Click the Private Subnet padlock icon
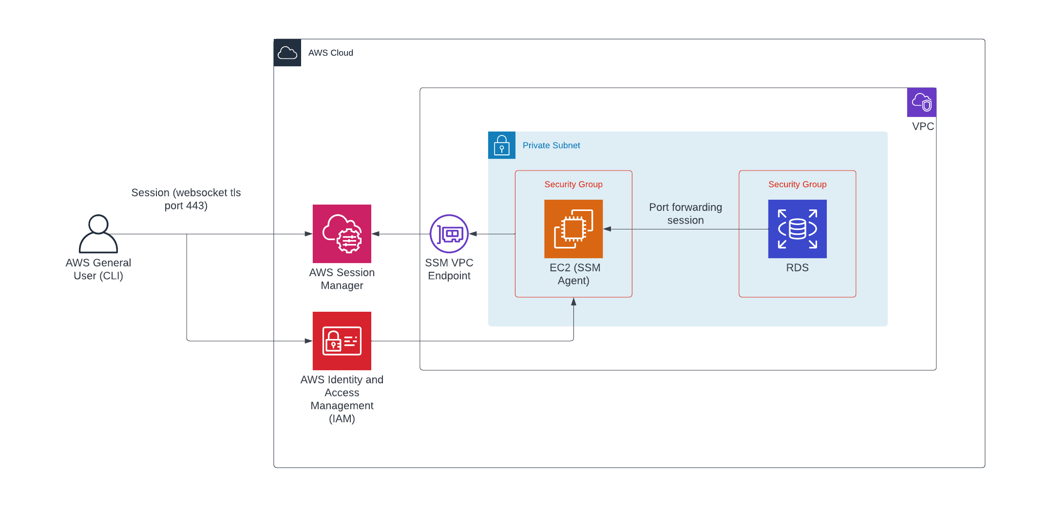Viewport: 1048px width, 528px height. [502, 145]
